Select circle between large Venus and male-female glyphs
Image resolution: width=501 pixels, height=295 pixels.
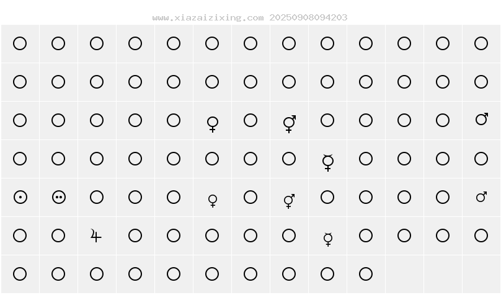250,120
